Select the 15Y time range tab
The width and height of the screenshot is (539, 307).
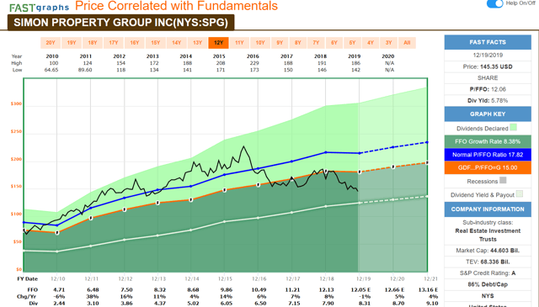coord(155,43)
